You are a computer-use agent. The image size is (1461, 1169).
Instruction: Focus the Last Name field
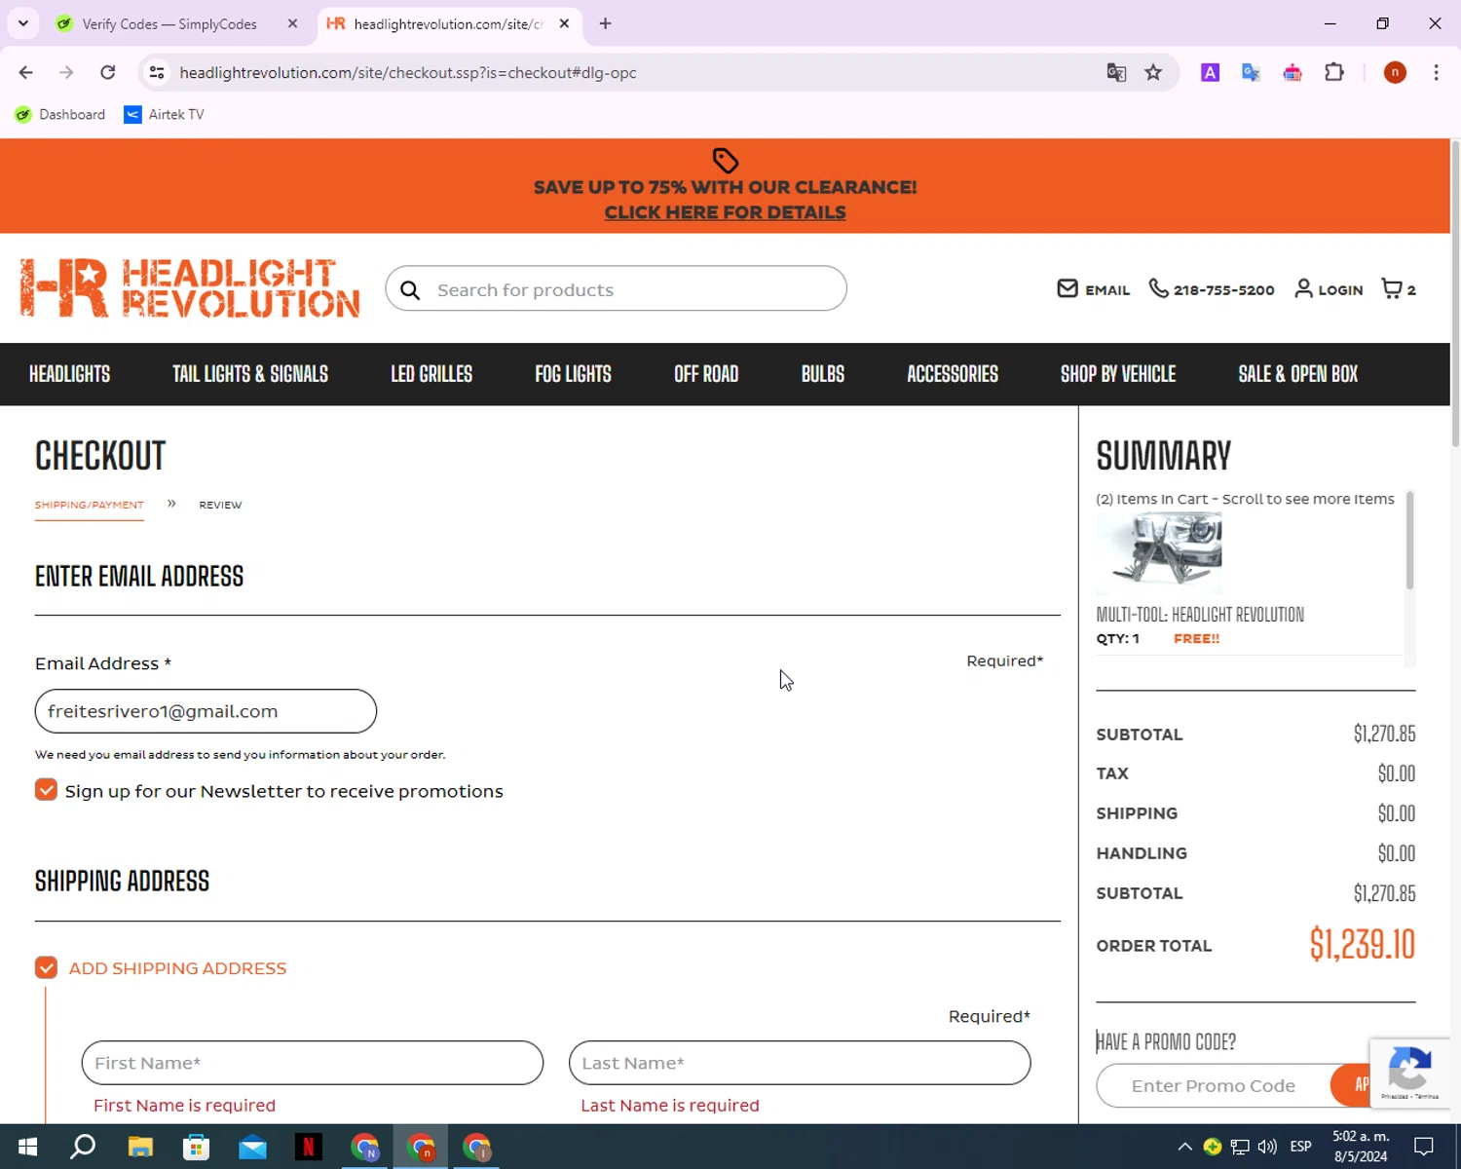click(800, 1063)
